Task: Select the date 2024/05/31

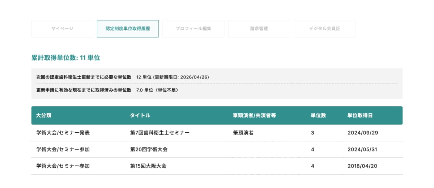Action: pyautogui.click(x=362, y=149)
